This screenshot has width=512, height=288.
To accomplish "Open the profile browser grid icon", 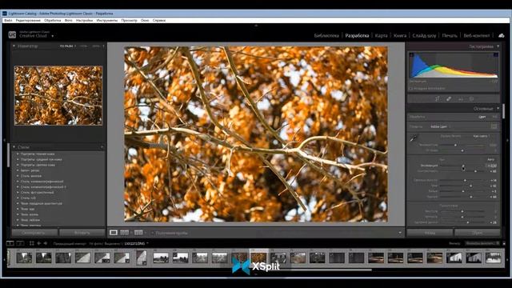I will coord(494,126).
